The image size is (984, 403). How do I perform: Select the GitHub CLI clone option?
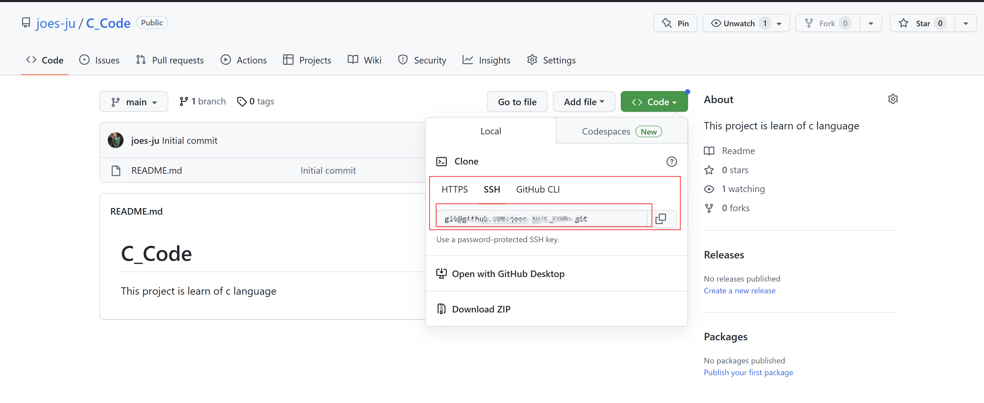[x=538, y=189]
